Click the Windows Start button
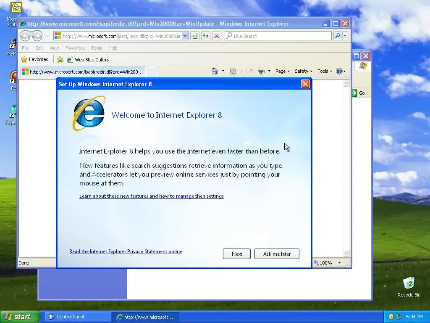 click(x=19, y=317)
